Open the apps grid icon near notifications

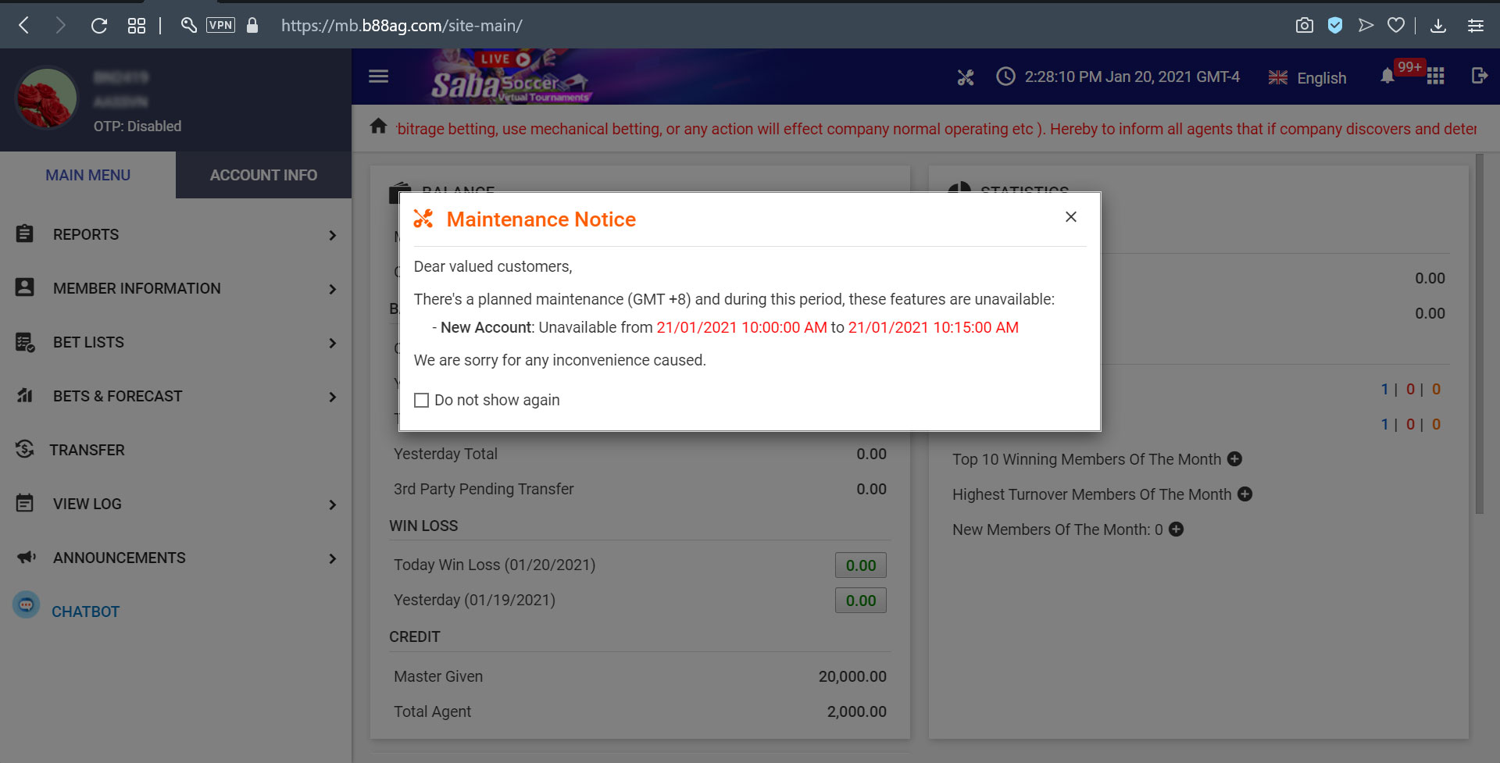point(1436,77)
